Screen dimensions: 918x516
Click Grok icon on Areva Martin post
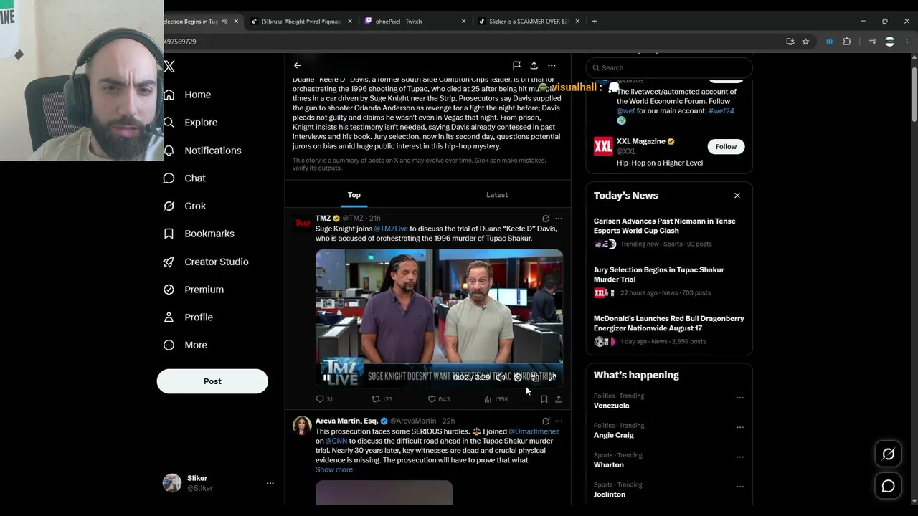(x=546, y=421)
